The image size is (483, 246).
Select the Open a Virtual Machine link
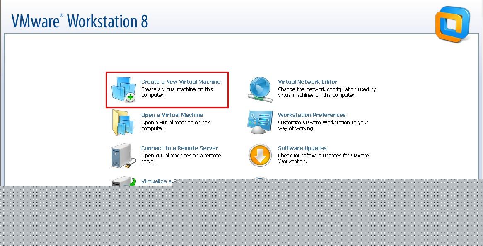[x=172, y=115]
